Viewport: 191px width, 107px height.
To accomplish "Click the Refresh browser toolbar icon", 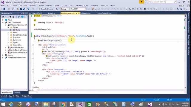I will tap(57, 9).
